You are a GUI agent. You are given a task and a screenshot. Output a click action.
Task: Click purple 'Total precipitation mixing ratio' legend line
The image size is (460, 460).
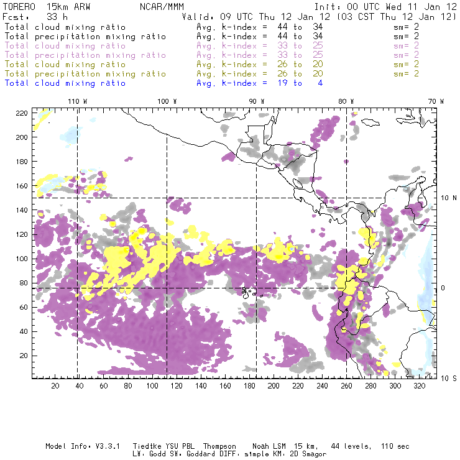pyautogui.click(x=85, y=55)
